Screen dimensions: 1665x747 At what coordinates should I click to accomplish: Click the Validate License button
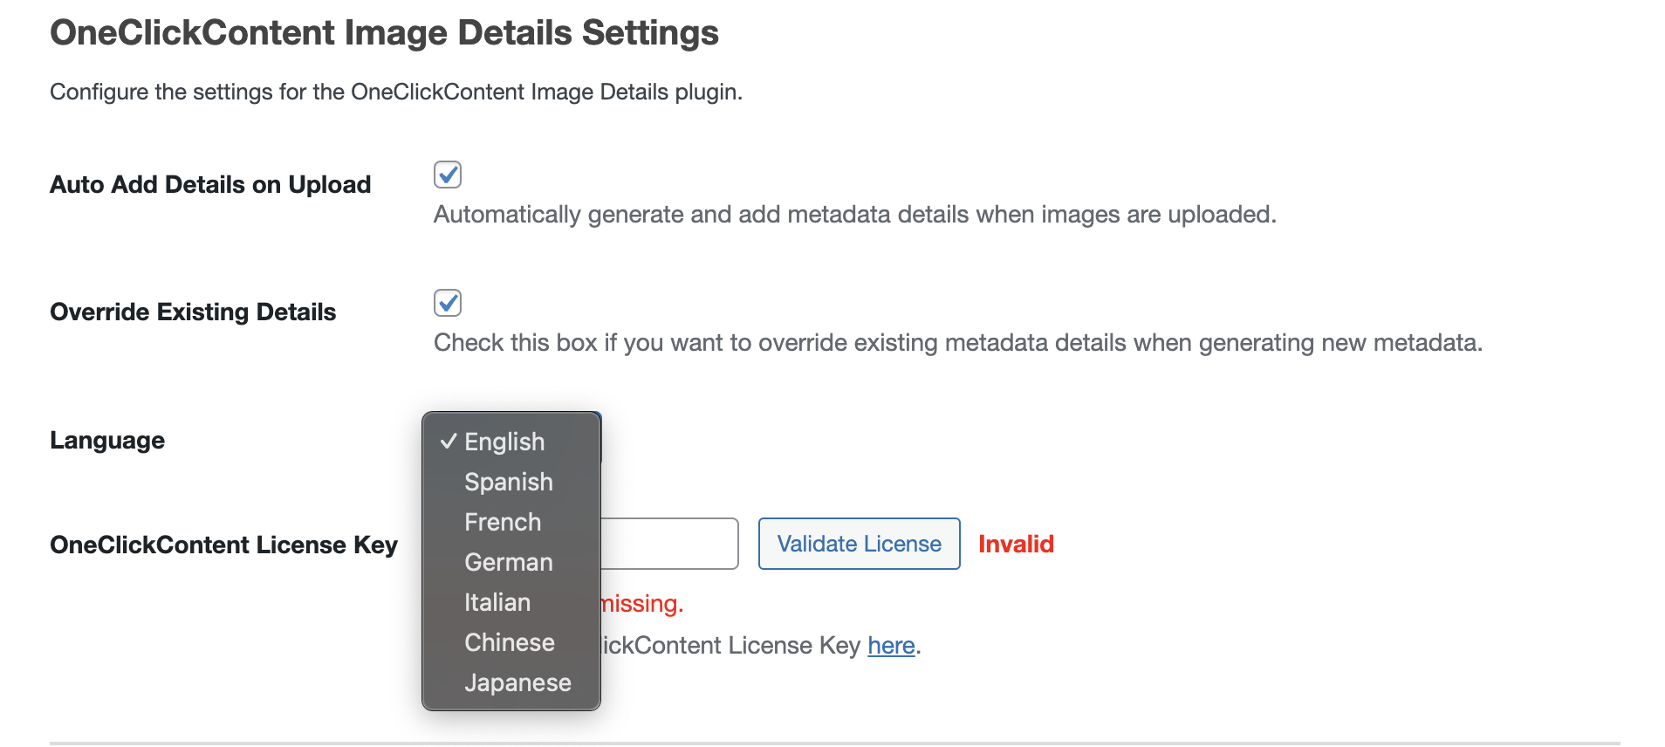point(859,544)
